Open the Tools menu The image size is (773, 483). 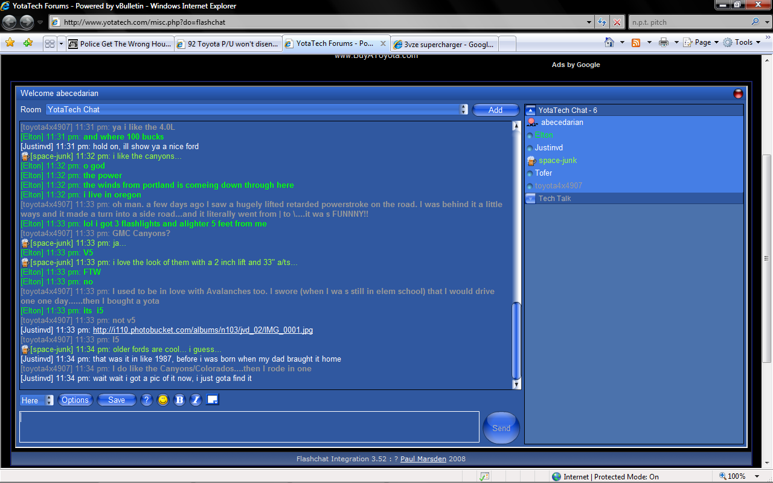pyautogui.click(x=742, y=42)
